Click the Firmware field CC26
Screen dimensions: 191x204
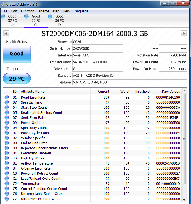tap(98, 42)
